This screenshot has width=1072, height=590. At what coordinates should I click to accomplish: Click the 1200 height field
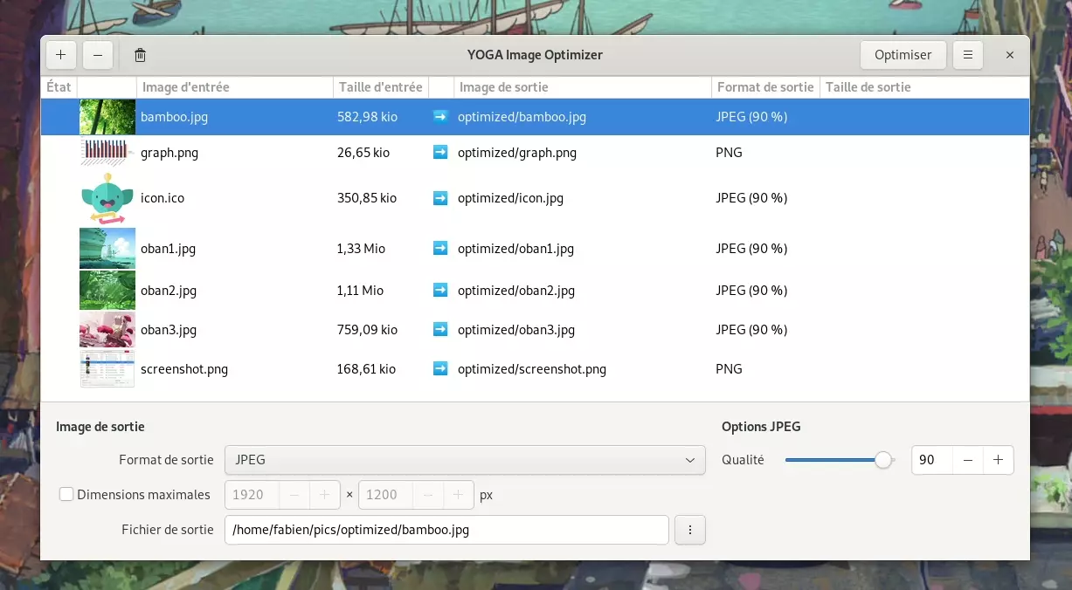pyautogui.click(x=385, y=495)
